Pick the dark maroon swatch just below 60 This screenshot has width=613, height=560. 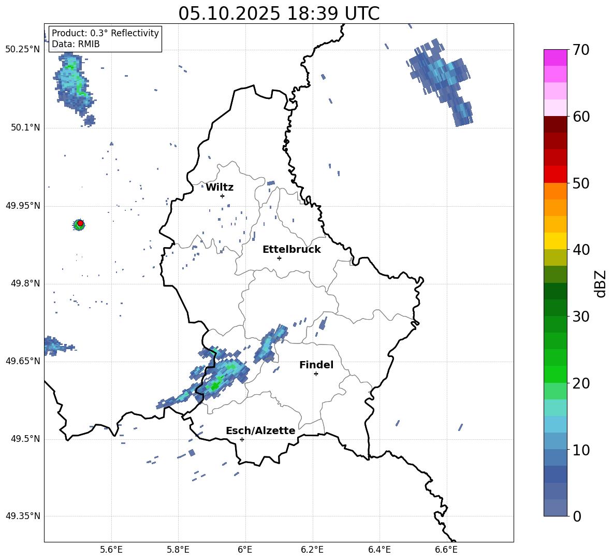point(556,124)
